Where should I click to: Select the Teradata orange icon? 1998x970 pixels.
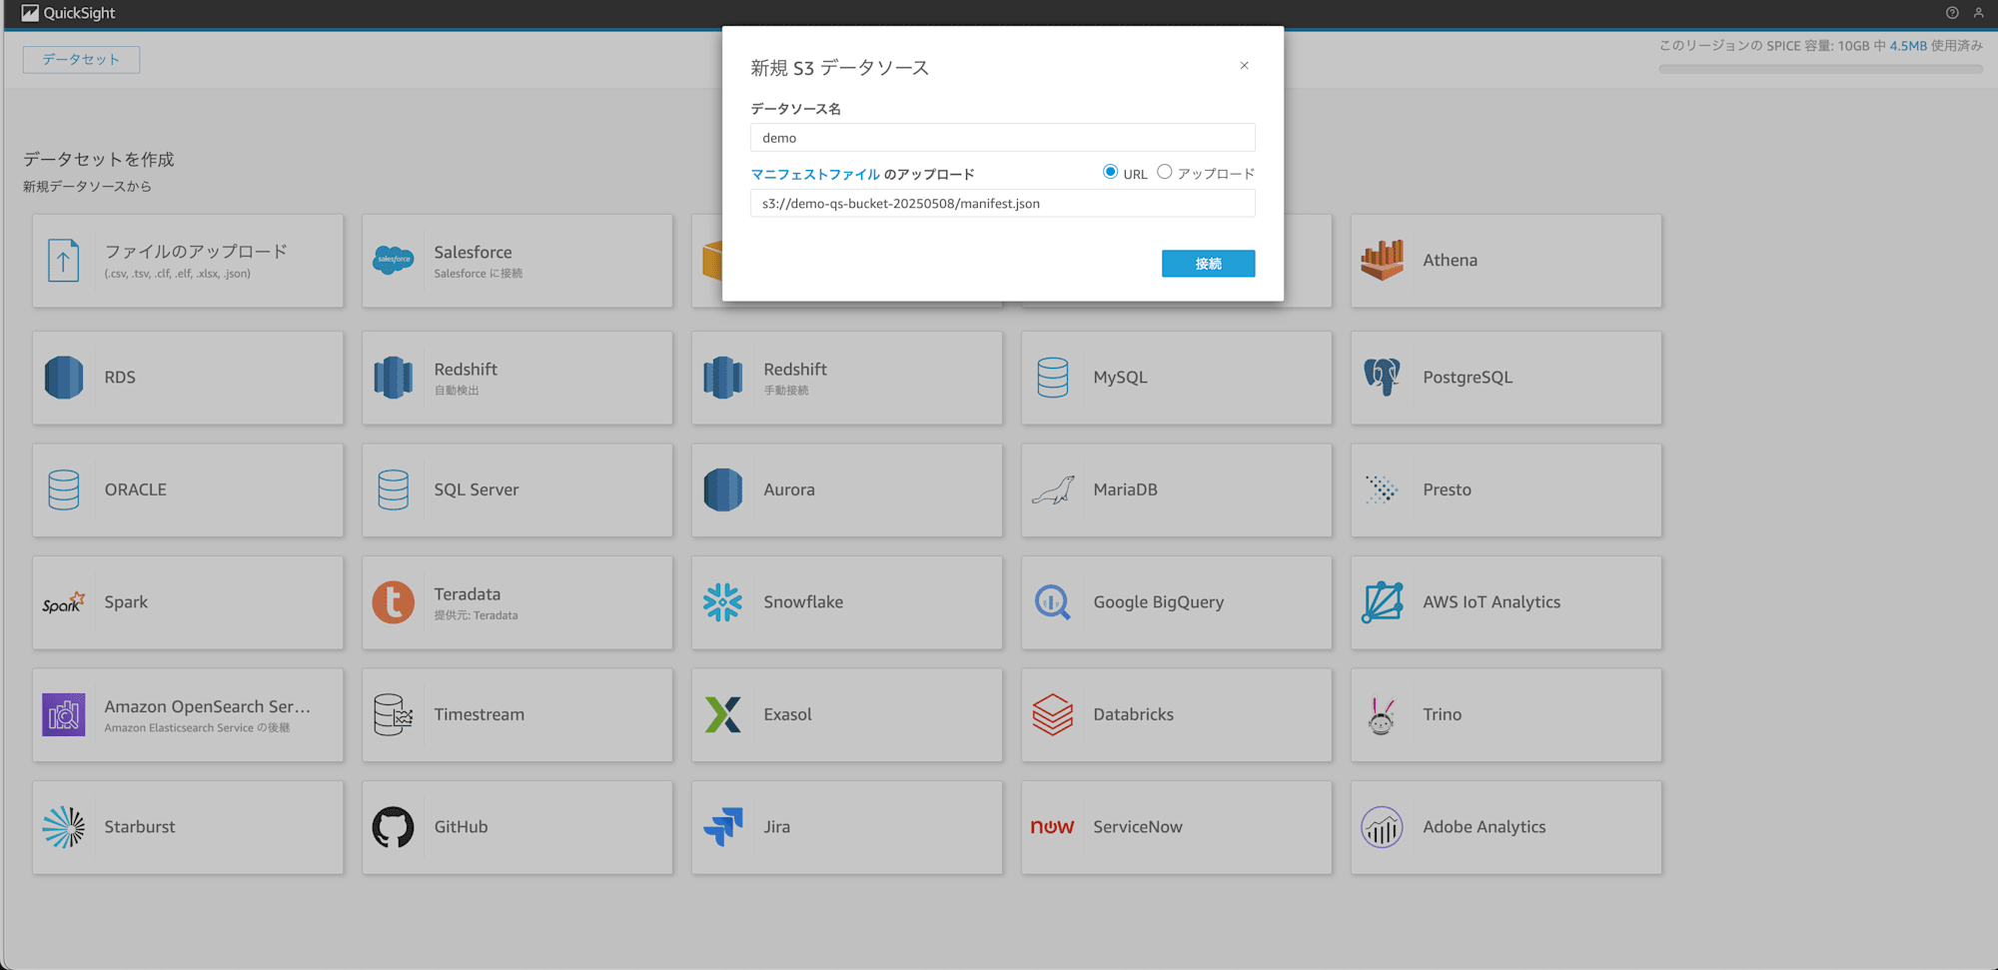tap(393, 602)
